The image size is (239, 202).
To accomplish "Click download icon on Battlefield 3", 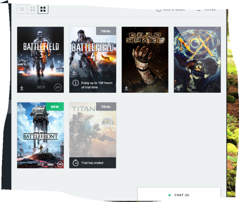I will (x=22, y=88).
